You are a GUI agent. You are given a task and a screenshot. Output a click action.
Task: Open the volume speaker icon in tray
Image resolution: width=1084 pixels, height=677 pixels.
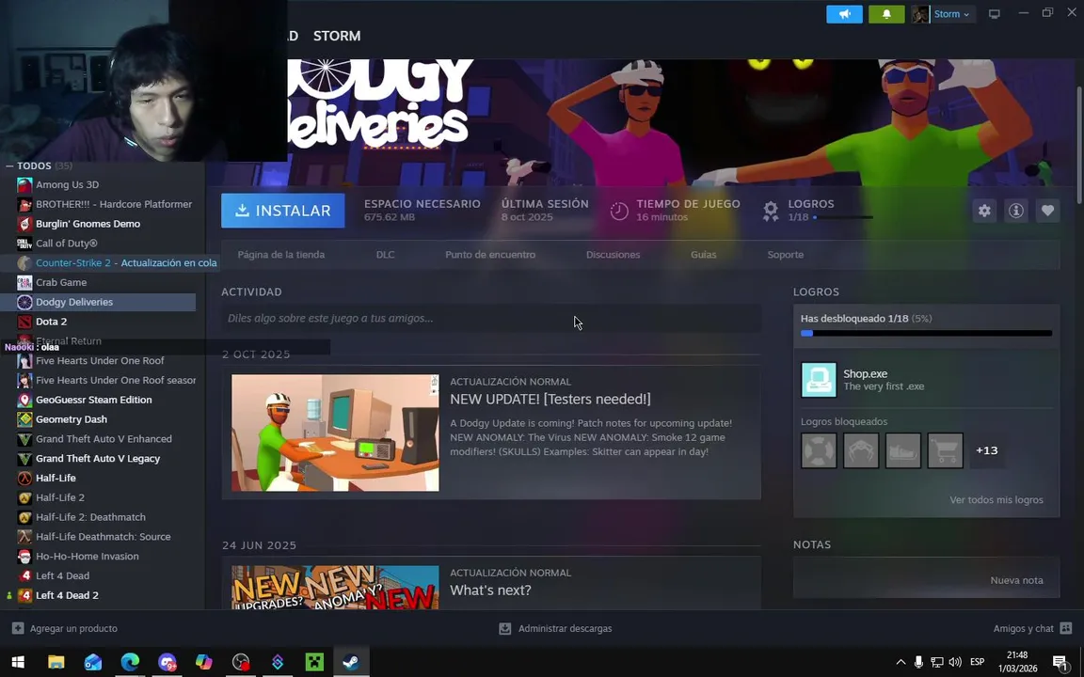point(955,662)
